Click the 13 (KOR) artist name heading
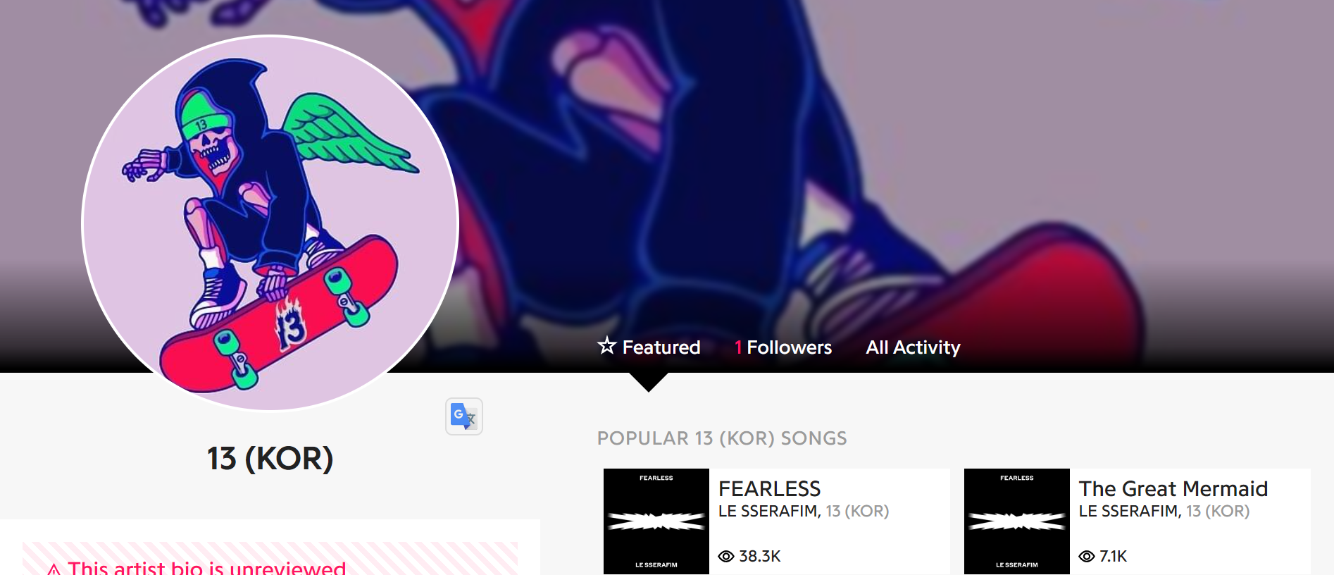This screenshot has width=1334, height=575. [x=270, y=459]
